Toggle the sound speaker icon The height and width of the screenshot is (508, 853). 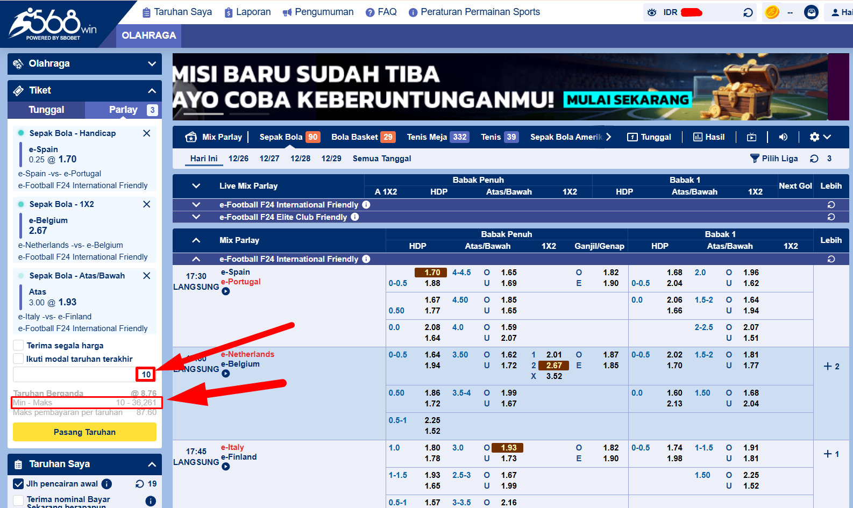point(783,137)
